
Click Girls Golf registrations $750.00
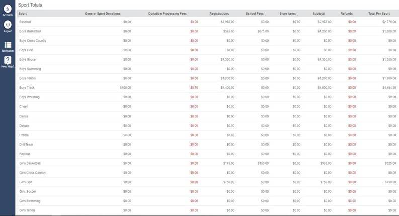(x=229, y=182)
